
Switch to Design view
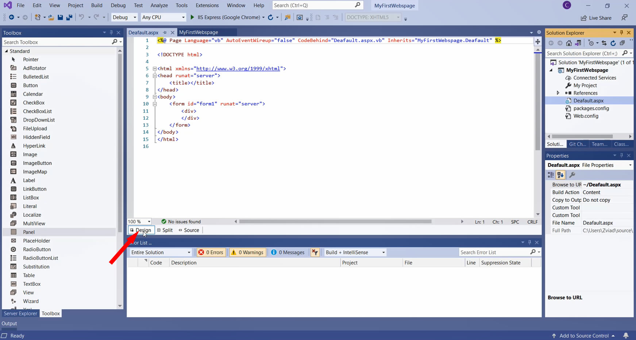point(141,230)
